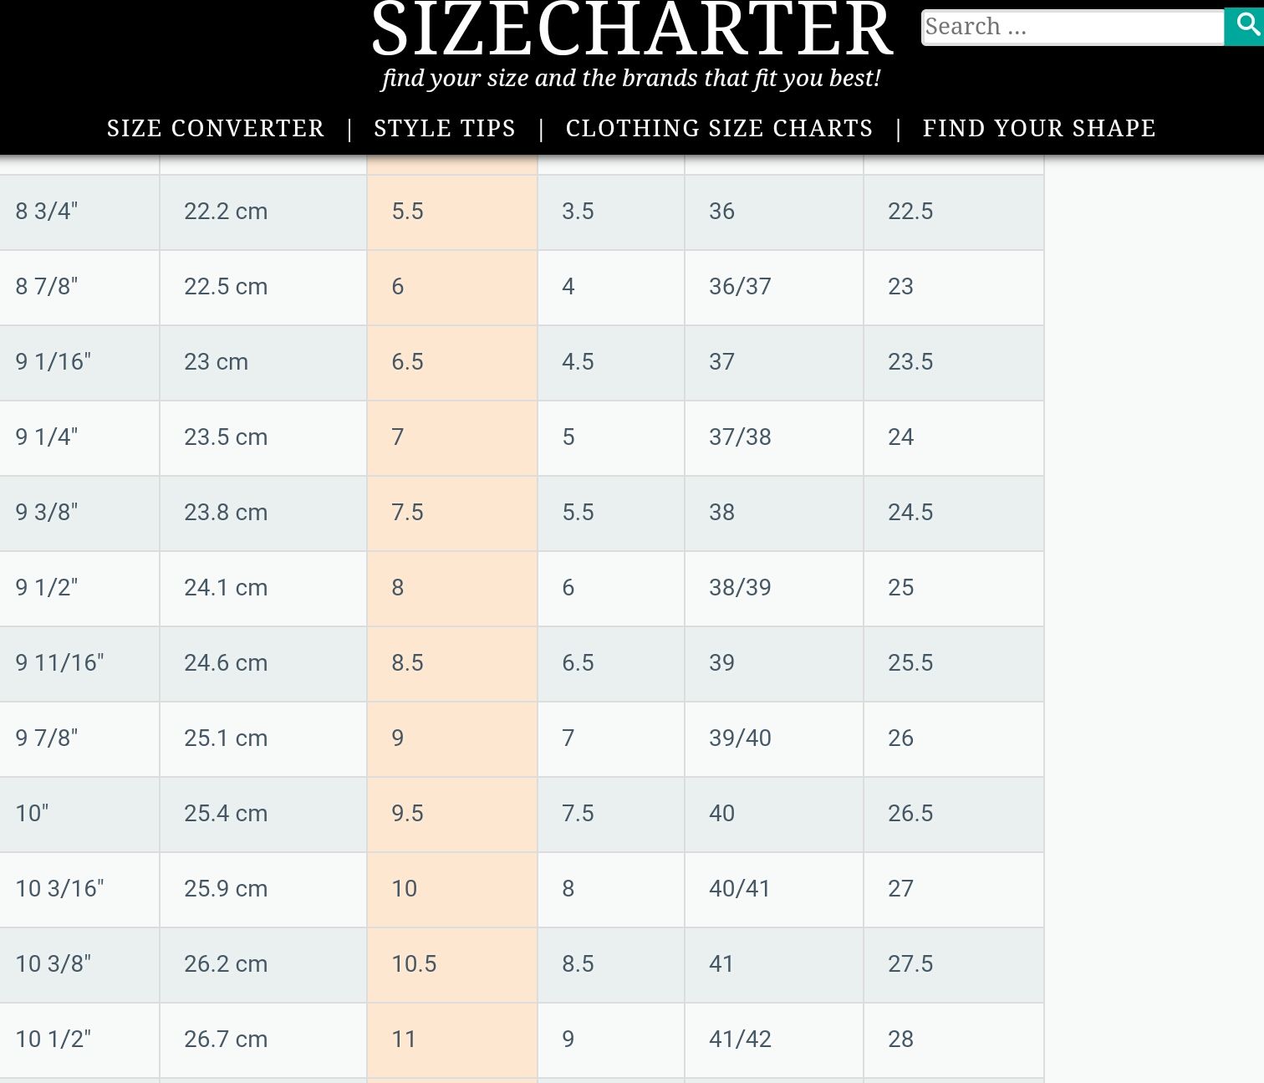Click the Search input field
Viewport: 1264px width, 1083px height.
[x=1072, y=28]
